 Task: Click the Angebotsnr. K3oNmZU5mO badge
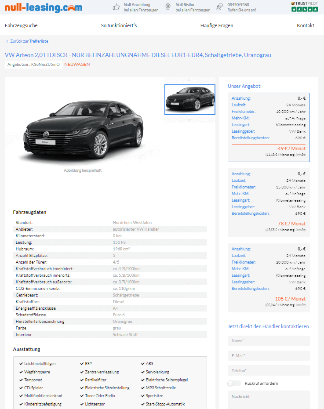click(33, 65)
